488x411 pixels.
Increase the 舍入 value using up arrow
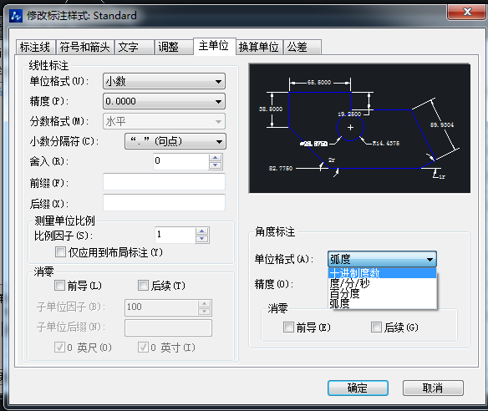coord(215,158)
